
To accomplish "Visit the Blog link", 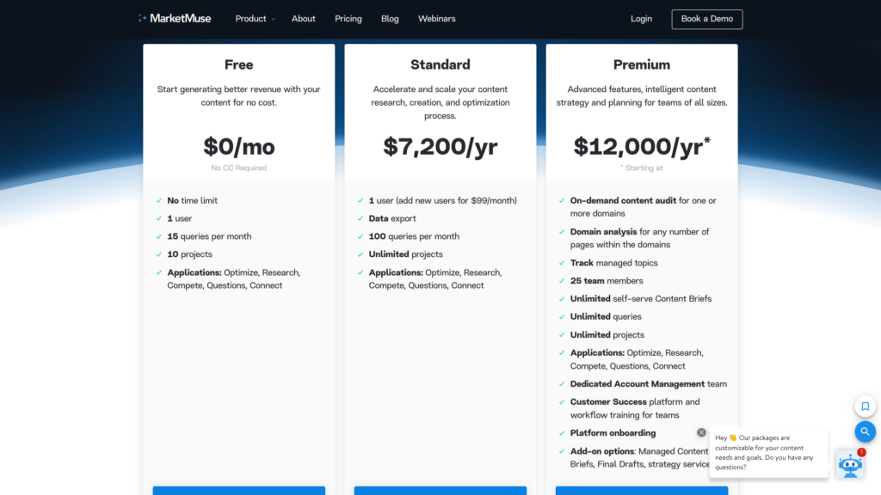I will click(390, 19).
